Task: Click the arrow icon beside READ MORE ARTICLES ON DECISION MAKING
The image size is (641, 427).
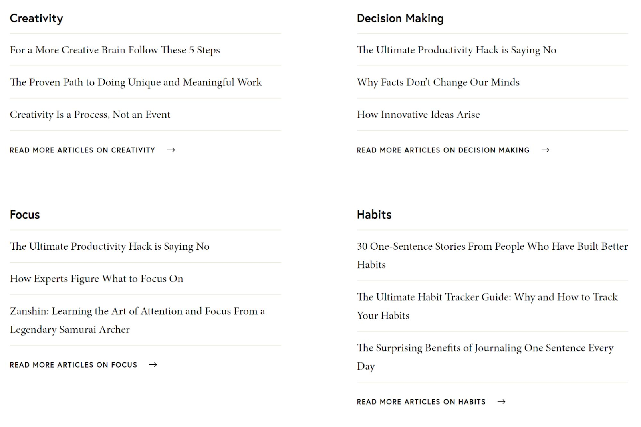Action: 546,150
